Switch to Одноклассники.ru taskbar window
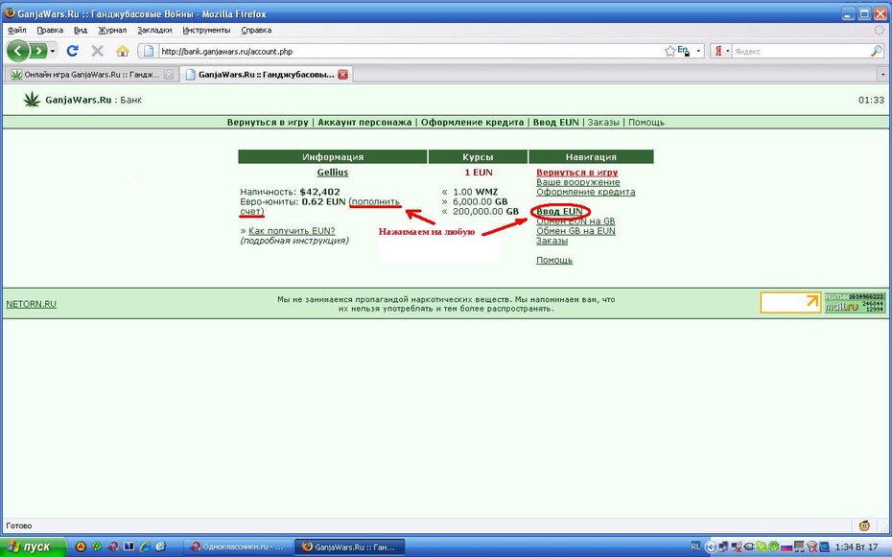The width and height of the screenshot is (892, 557). point(238,546)
